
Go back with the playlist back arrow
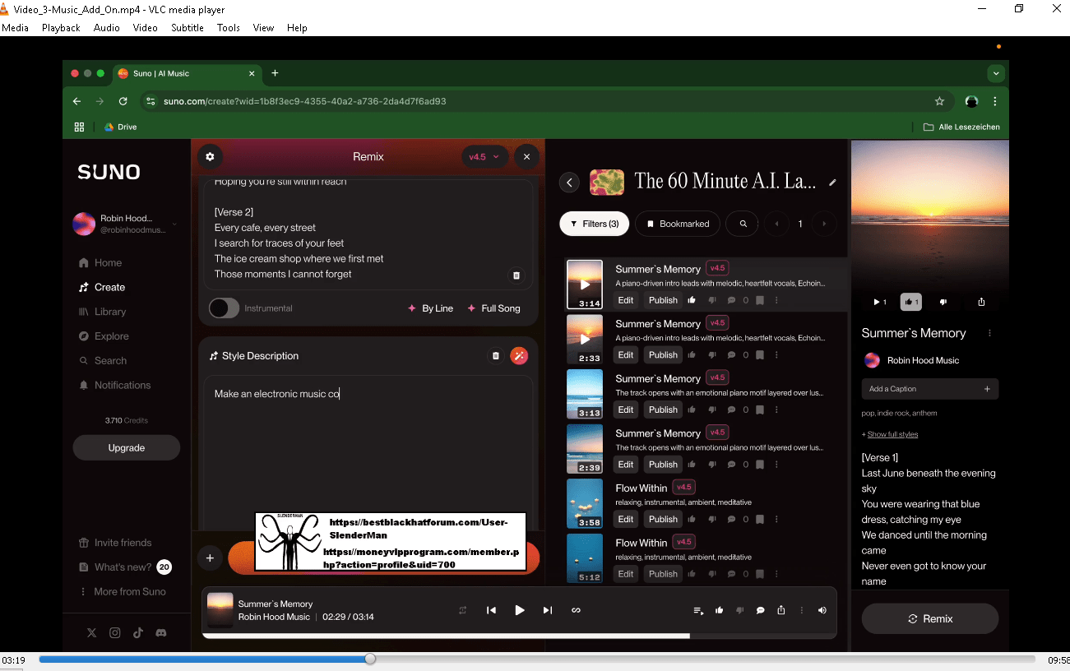(x=569, y=183)
